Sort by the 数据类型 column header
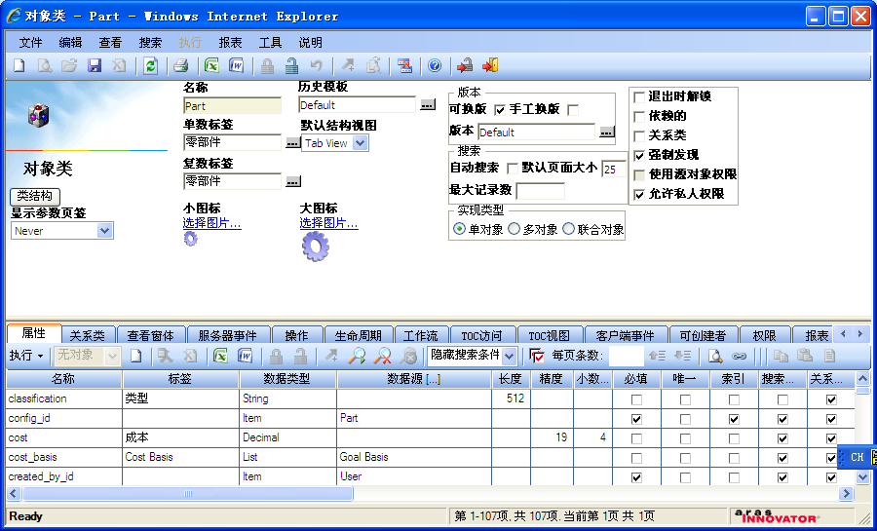The image size is (877, 531). click(x=286, y=379)
